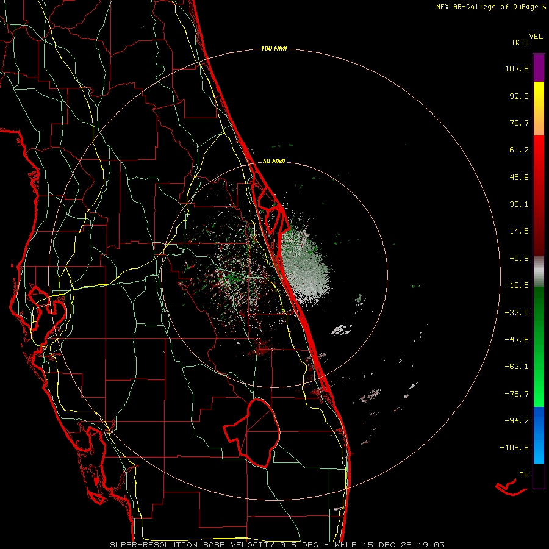Select the 61.2 scale value
549x549 pixels.
(x=519, y=150)
